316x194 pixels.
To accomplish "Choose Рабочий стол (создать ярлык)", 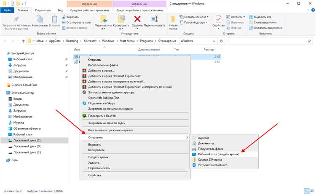I will pos(218,154).
